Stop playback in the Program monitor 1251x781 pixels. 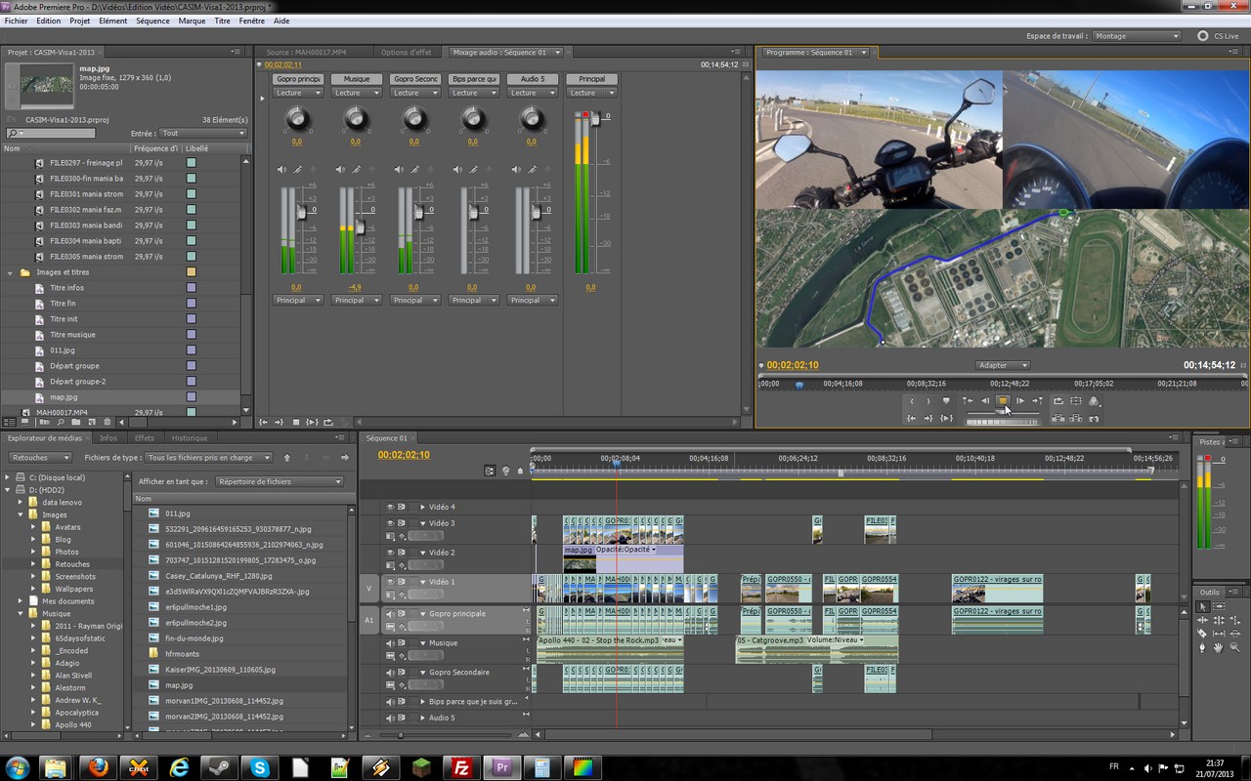point(1003,400)
